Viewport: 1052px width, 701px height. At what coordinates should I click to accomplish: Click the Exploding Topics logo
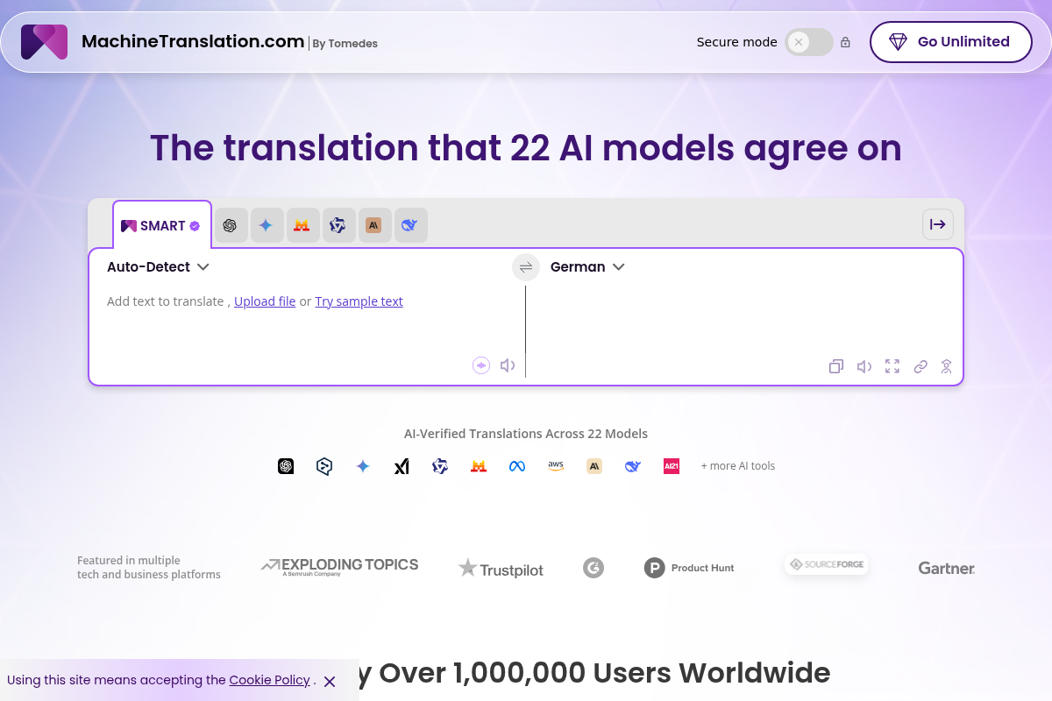340,566
